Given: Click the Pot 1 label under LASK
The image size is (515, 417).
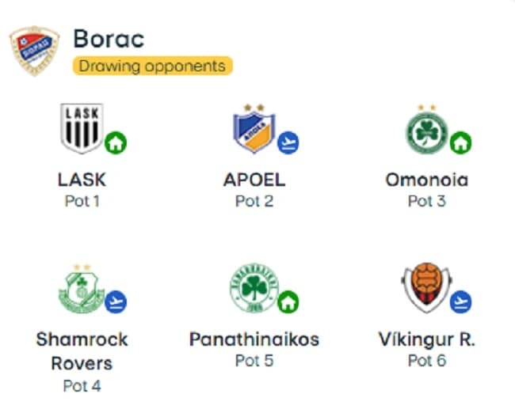Looking at the screenshot, I should (82, 201).
